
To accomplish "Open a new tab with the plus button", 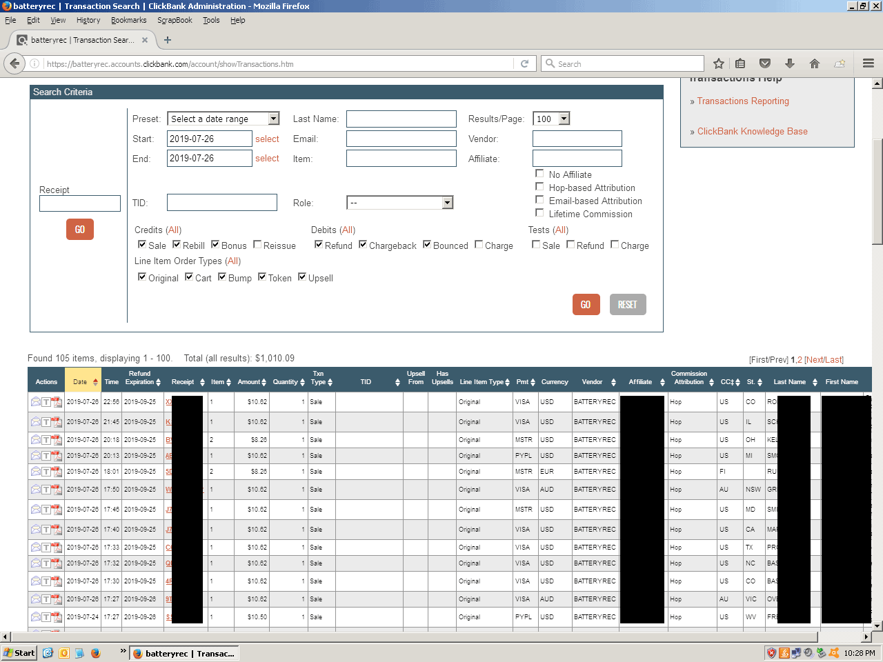I will pyautogui.click(x=167, y=40).
